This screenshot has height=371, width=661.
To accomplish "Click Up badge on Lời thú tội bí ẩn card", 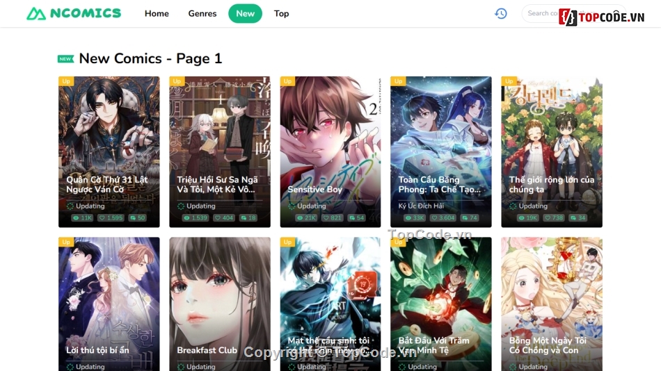I will [x=66, y=242].
